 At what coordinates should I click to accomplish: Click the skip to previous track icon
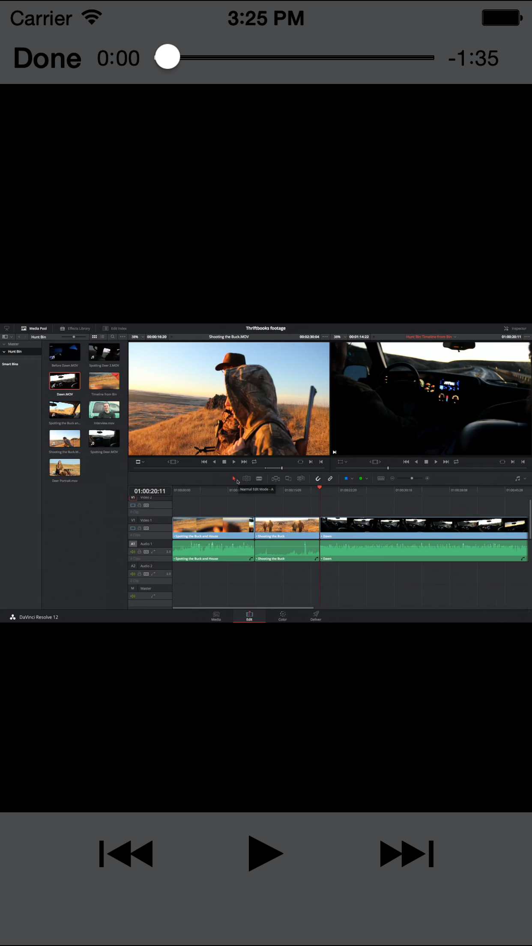tap(126, 853)
